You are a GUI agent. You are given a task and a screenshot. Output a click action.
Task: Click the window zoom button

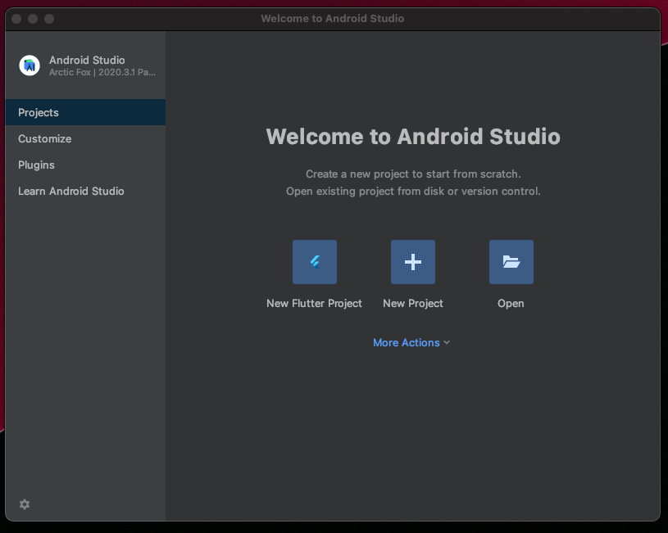pos(49,19)
